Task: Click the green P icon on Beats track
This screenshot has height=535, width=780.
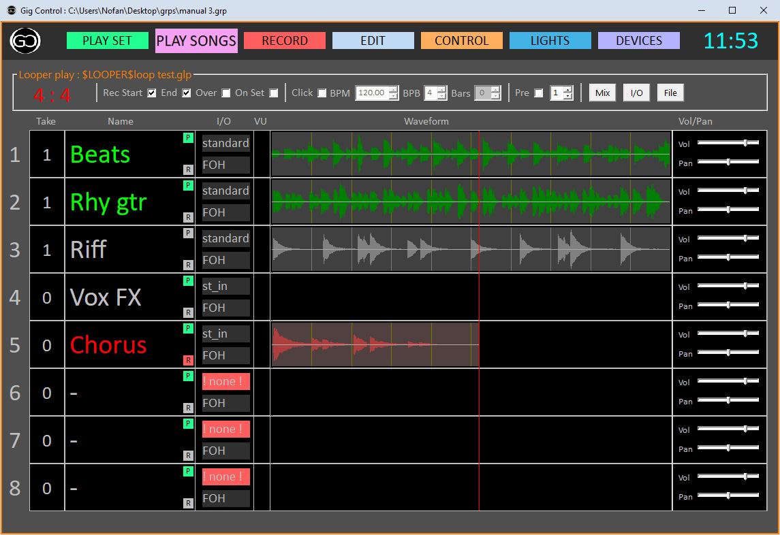Action: 188,137
